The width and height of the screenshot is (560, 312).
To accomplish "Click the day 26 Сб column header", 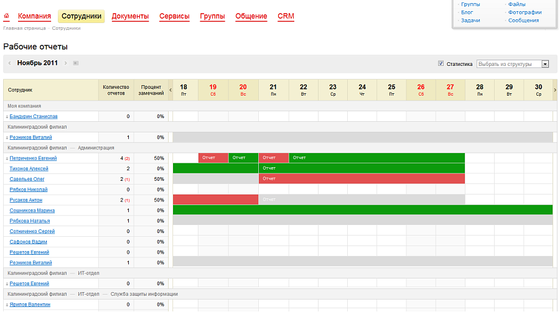I will 421,90.
